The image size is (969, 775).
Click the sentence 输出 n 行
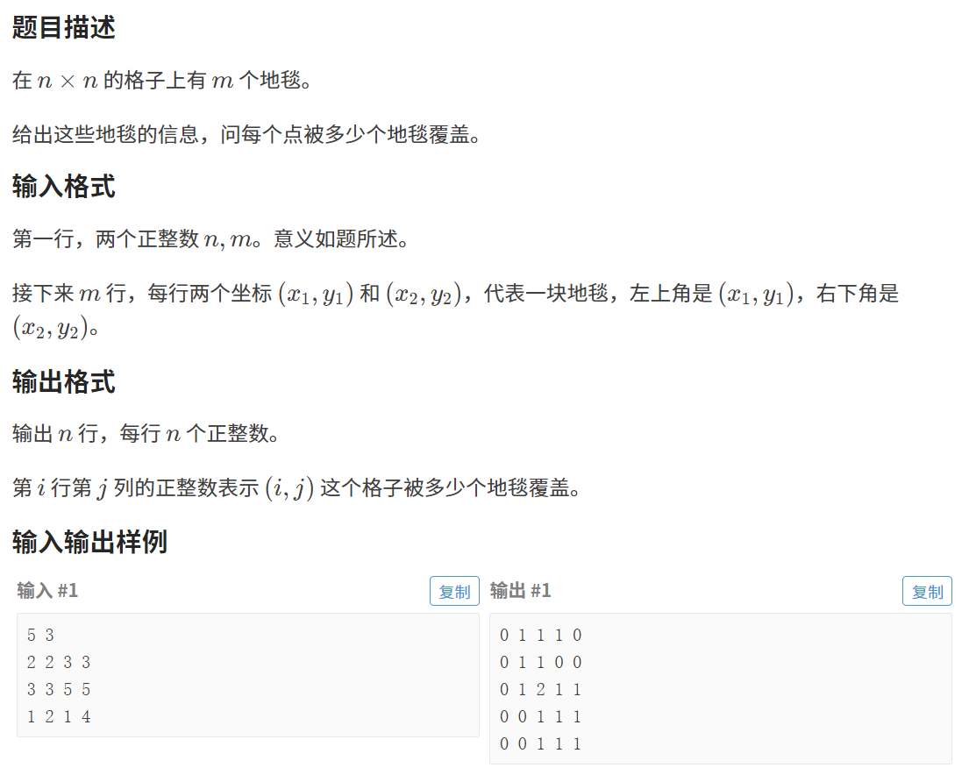(x=146, y=434)
